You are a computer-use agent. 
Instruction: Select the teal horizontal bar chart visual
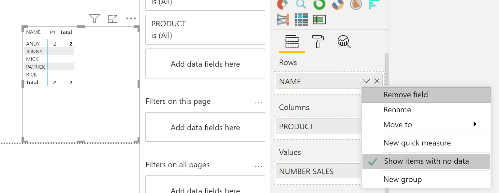374,4
